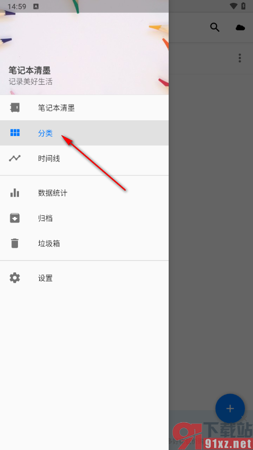The height and width of the screenshot is (450, 253).
Task: Open the 笔记本清墨 notebook menu item
Action: (84, 108)
